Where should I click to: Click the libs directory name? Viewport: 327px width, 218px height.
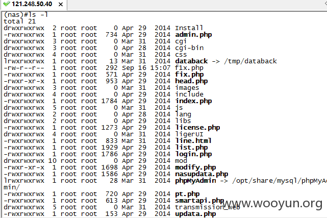pyautogui.click(x=183, y=121)
